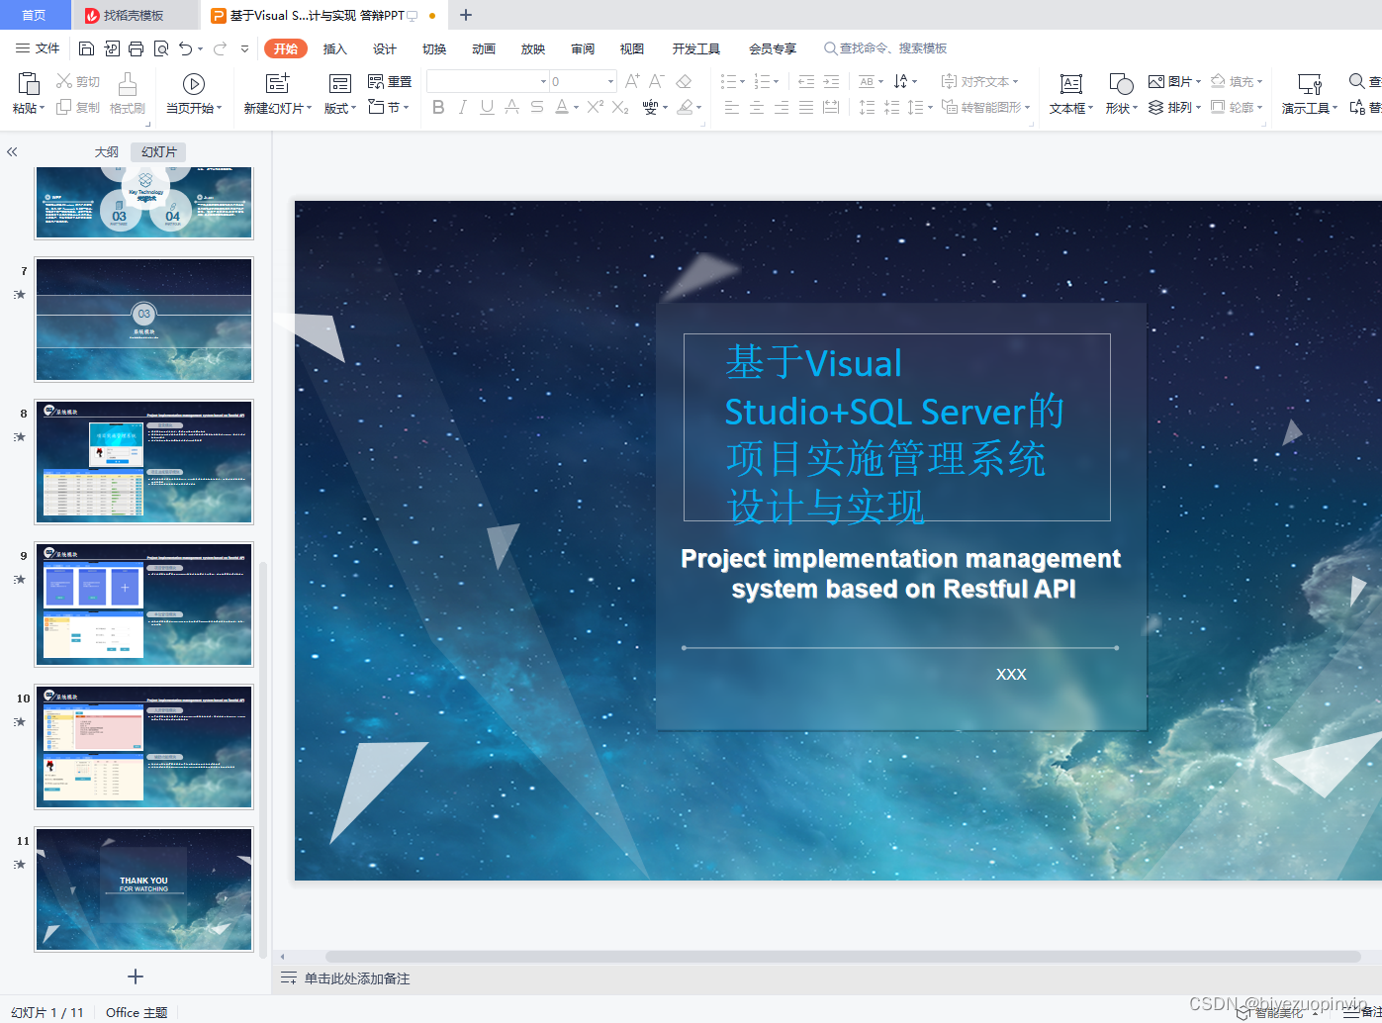Image resolution: width=1382 pixels, height=1023 pixels.
Task: Toggle Bold formatting
Action: click(438, 107)
